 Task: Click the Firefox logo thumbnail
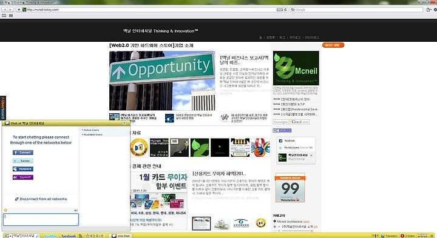[x=260, y=147]
